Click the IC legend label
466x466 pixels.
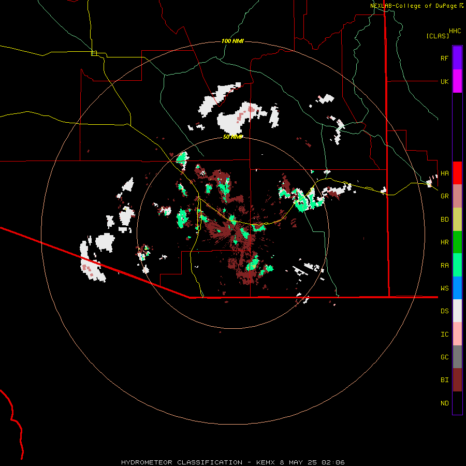[444, 334]
